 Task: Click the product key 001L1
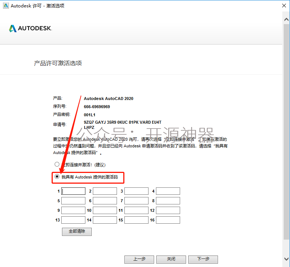(x=89, y=115)
